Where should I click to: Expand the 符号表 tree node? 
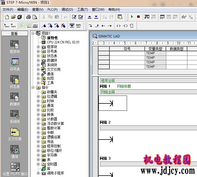(38, 51)
